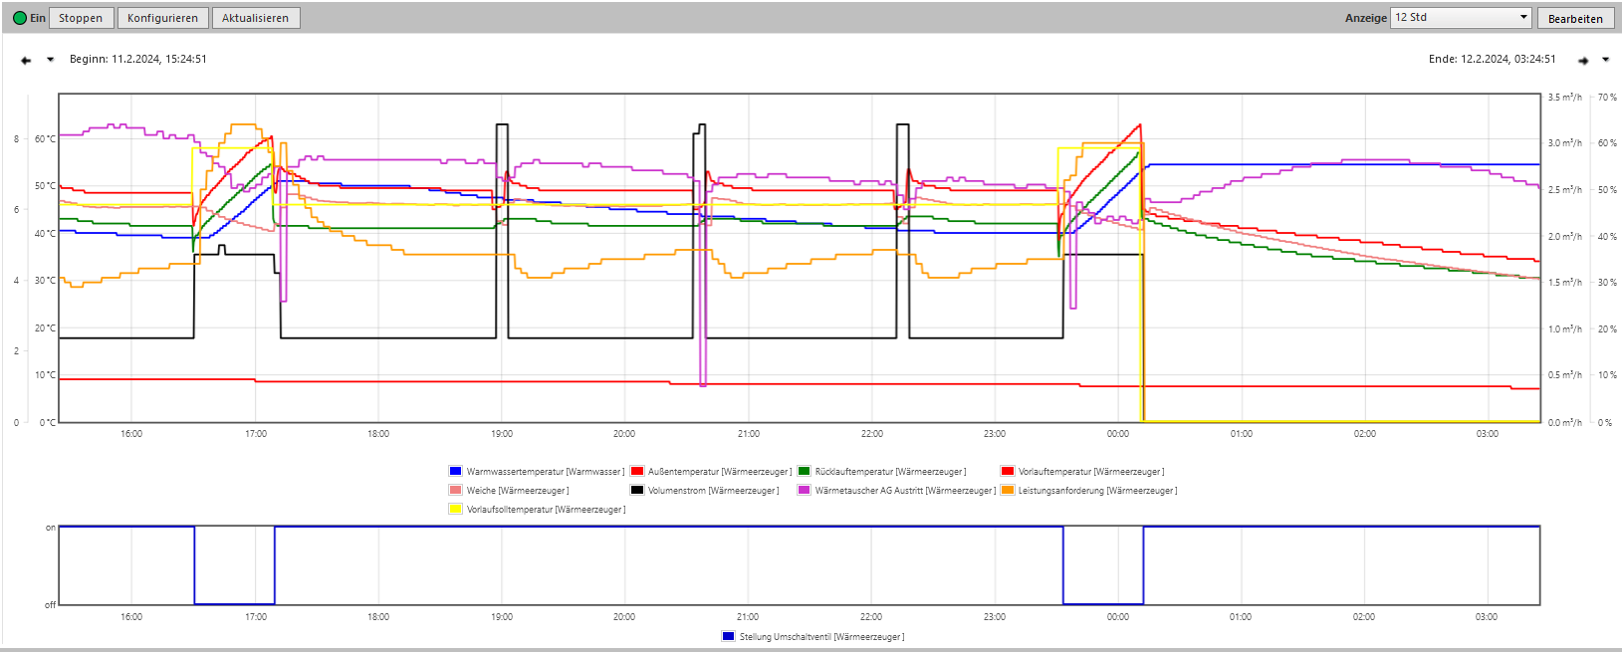1622x652 pixels.
Task: Click the 1.0 m³/h label on flow axis
Action: [x=1564, y=329]
